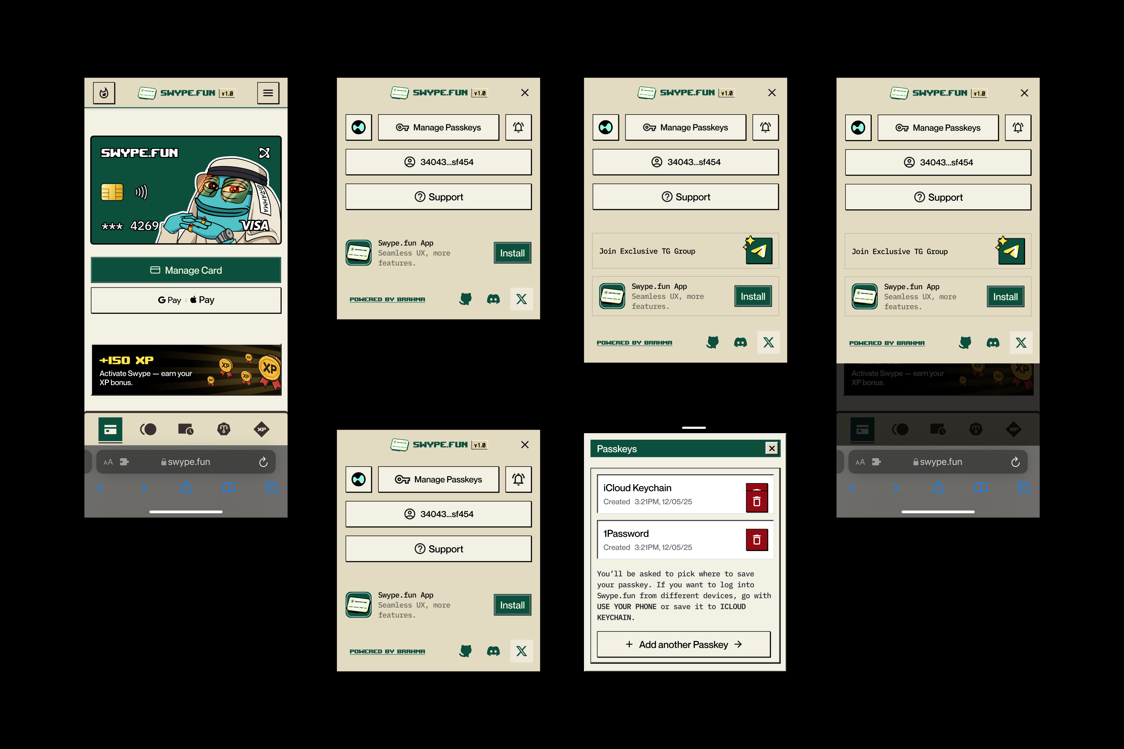
Task: Open the Discord icon in the standalone Telegram-card menu
Action: [740, 342]
